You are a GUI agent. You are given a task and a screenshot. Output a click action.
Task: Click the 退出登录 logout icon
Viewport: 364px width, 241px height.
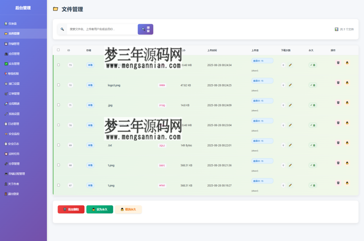[x=6, y=194]
